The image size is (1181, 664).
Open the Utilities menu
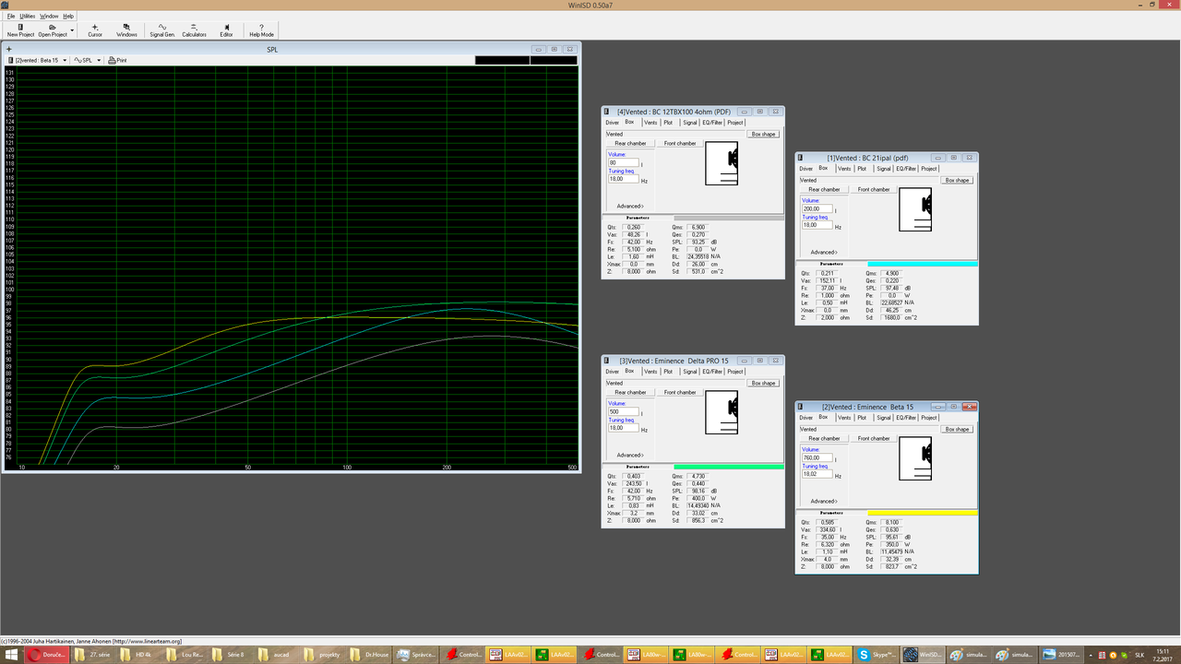tap(28, 16)
